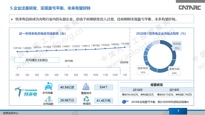
Task: Click the 总充电量 caption
Action: click(x=47, y=93)
